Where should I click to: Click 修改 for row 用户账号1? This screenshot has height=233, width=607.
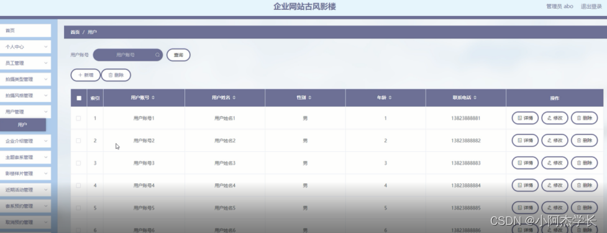coord(554,118)
